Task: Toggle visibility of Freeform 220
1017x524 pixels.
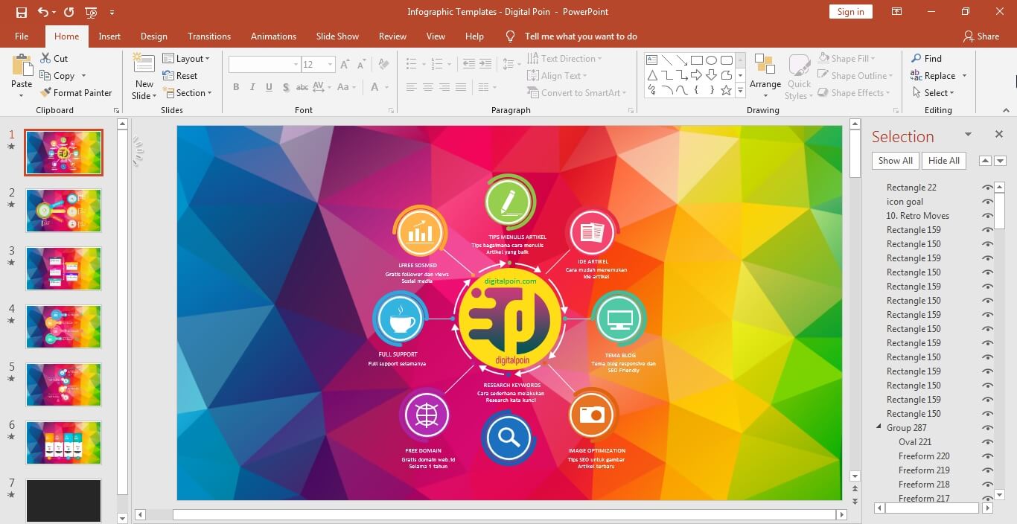Action: tap(987, 456)
